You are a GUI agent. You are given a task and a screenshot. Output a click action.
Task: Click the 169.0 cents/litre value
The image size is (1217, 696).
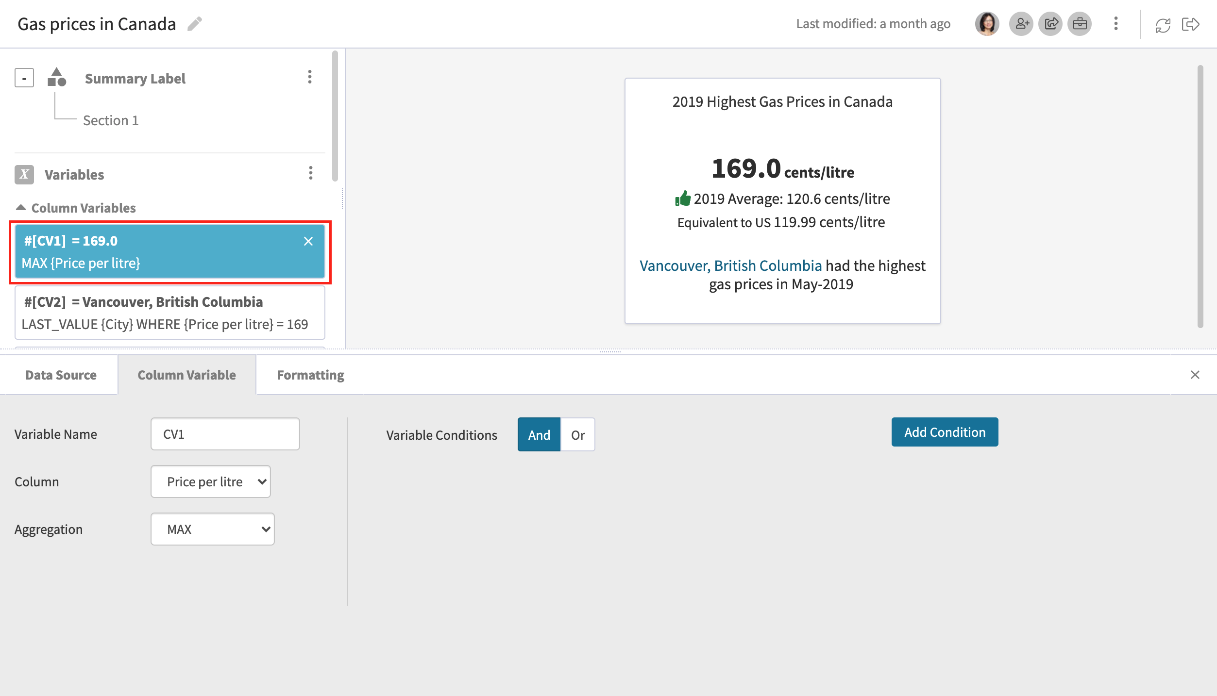point(783,169)
